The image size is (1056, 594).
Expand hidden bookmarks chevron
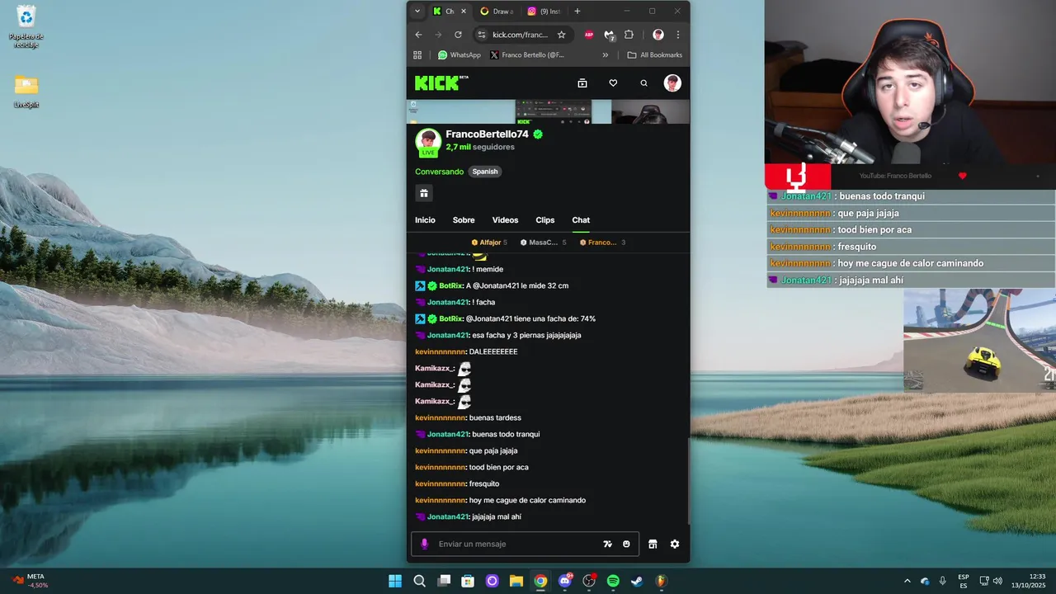pyautogui.click(x=606, y=55)
